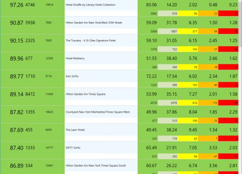Viewport: 242px width, 174px height.
Task: Select The Leon Hotel name cell
Action: [x=101, y=130]
